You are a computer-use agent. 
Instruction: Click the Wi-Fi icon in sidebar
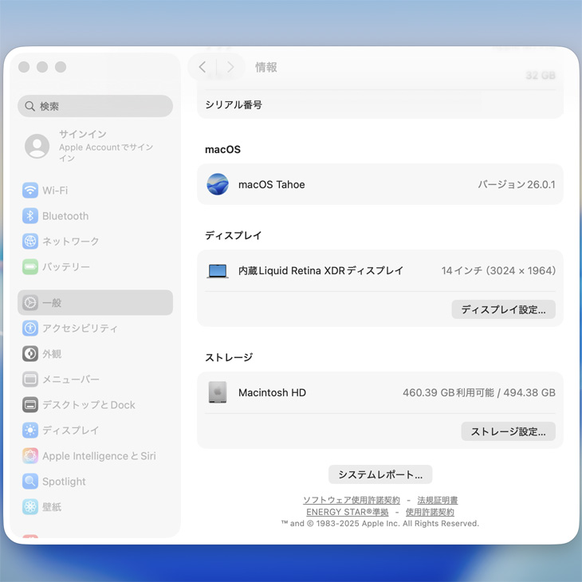(30, 191)
